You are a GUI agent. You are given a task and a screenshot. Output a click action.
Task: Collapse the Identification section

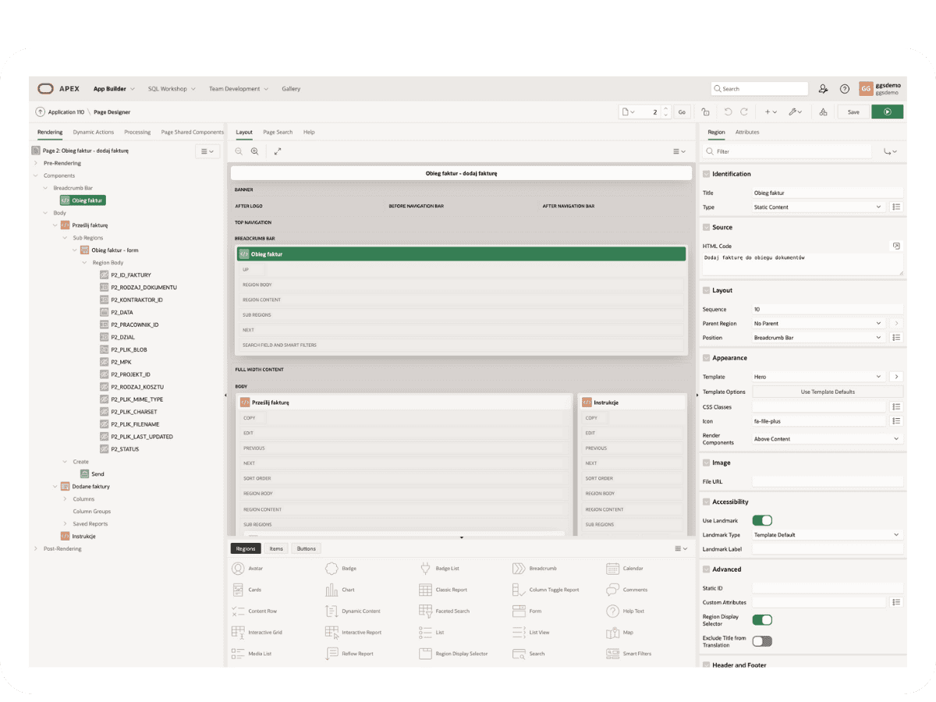pos(707,174)
